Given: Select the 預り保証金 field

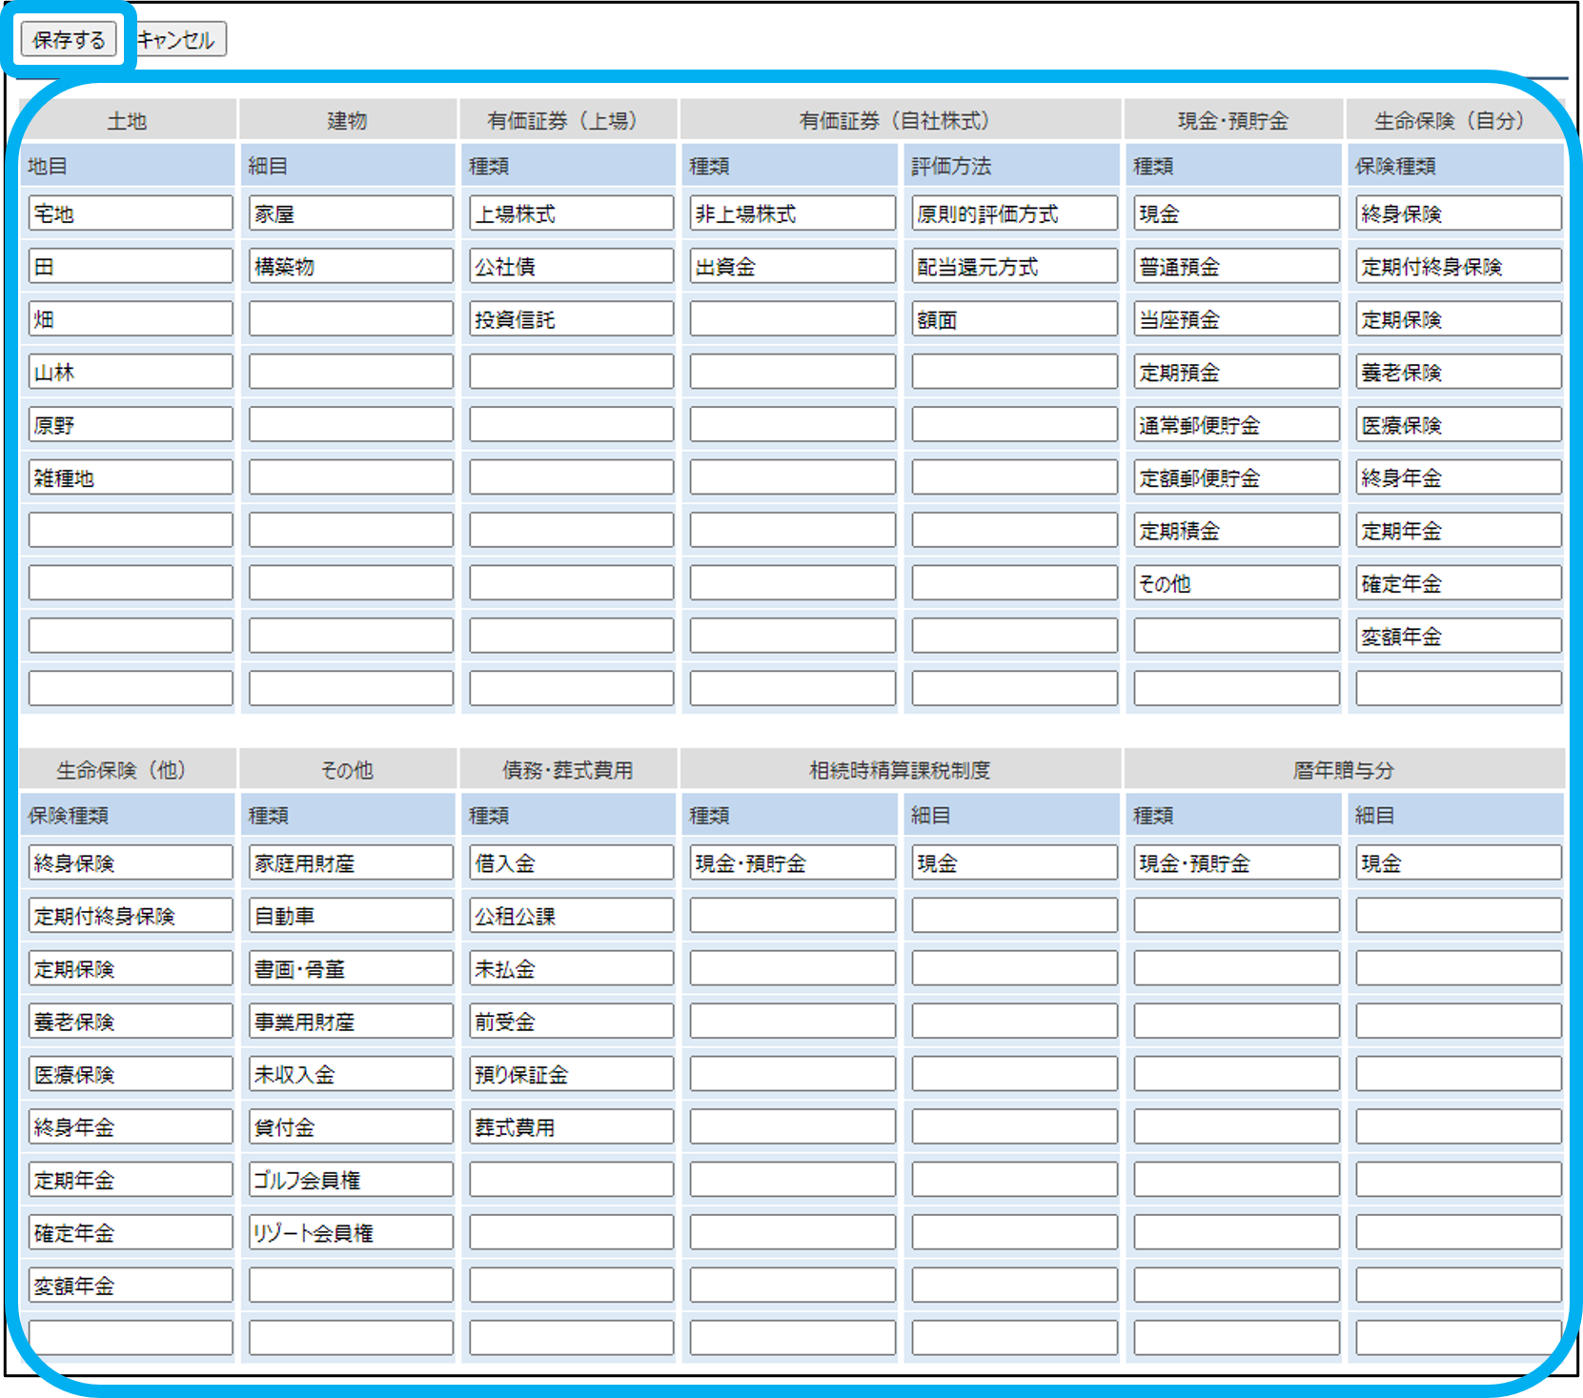Looking at the screenshot, I should (x=571, y=1074).
